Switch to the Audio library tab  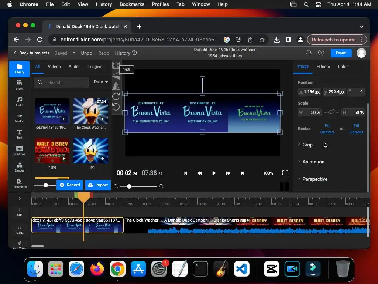[x=74, y=67]
